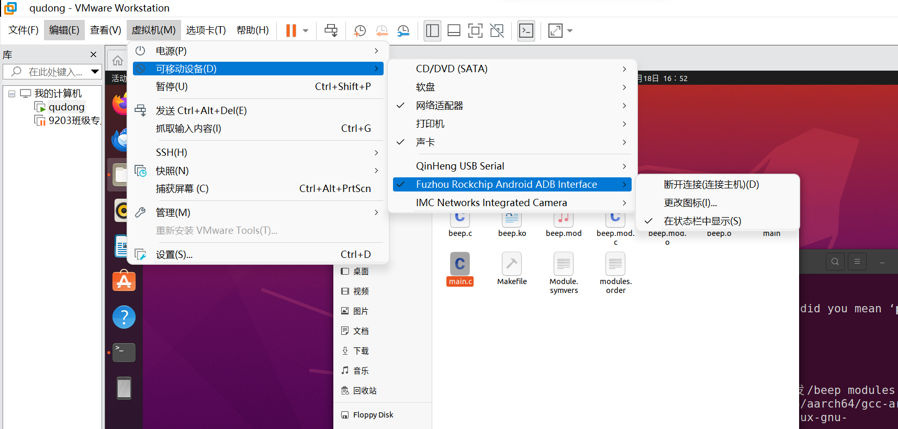The image size is (898, 429).
Task: Open the library search dropdown arrow
Action: point(95,72)
